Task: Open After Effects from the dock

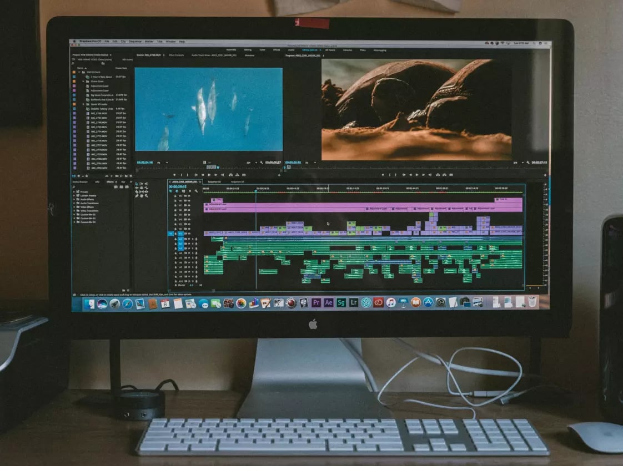Action: point(329,303)
